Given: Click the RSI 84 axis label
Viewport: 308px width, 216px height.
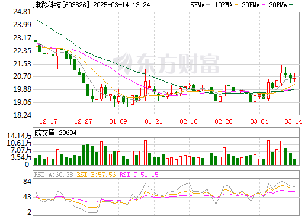Looking at the screenshot, I should [27, 181].
